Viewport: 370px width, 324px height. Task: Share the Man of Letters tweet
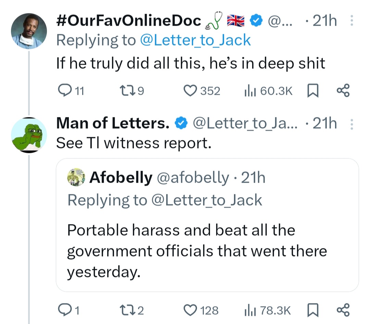(343, 310)
